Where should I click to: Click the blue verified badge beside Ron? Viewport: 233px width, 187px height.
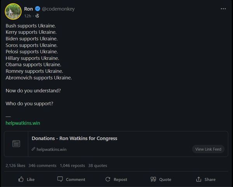[x=38, y=9]
